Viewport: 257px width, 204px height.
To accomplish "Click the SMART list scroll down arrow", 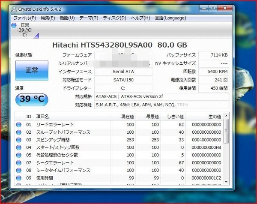I will [226, 182].
